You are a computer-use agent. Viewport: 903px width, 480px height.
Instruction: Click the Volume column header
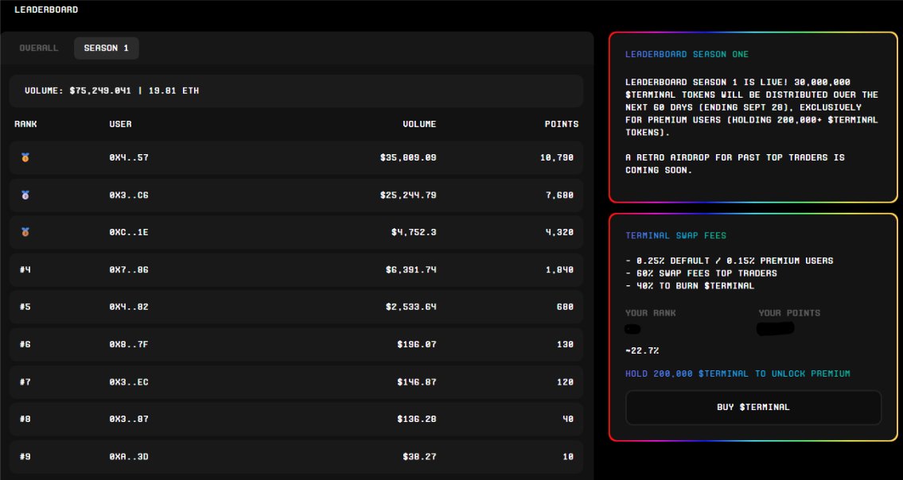point(419,124)
